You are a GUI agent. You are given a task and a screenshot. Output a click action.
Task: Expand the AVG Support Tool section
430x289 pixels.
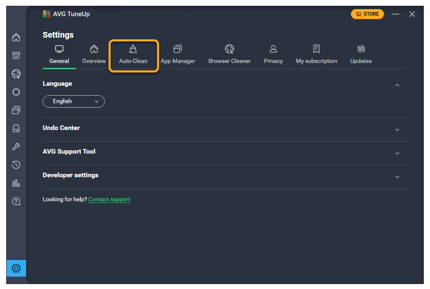pos(397,153)
